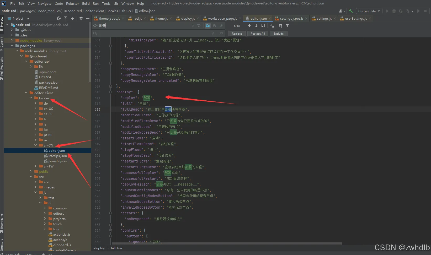Open the Current File run configuration dropdown
The width and height of the screenshot is (431, 255).
click(x=369, y=11)
